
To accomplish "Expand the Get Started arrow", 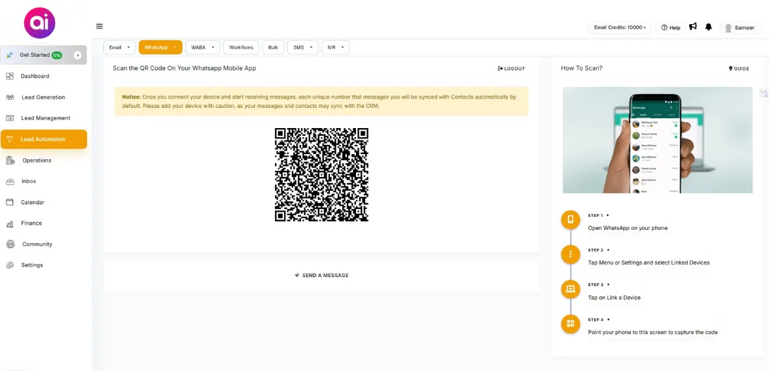I will click(x=77, y=56).
